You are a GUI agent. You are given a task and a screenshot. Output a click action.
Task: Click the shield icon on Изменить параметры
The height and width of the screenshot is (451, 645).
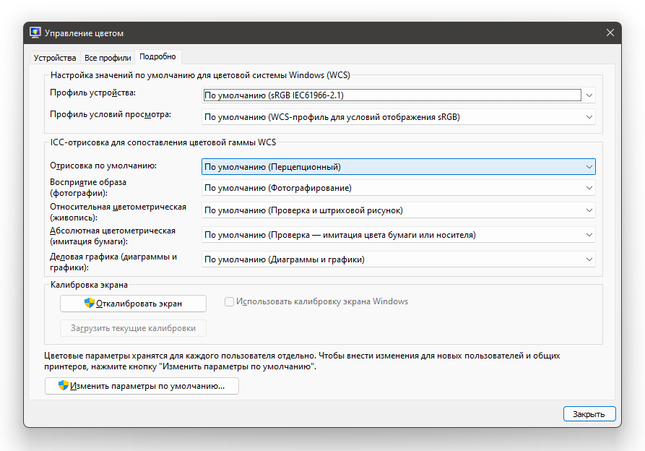[x=64, y=386]
